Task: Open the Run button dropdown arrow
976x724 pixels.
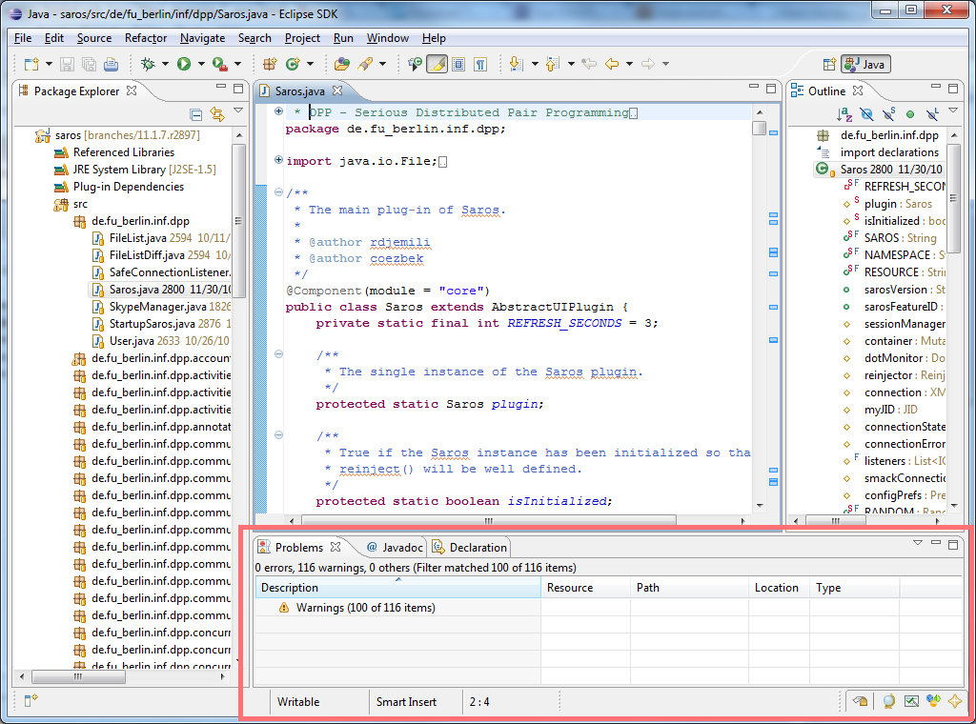Action: pos(200,64)
